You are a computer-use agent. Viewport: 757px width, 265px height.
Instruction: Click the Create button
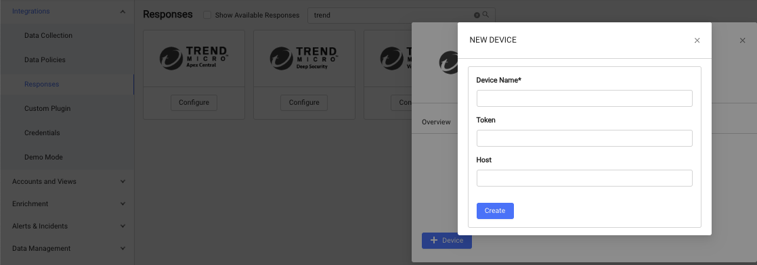click(x=495, y=210)
